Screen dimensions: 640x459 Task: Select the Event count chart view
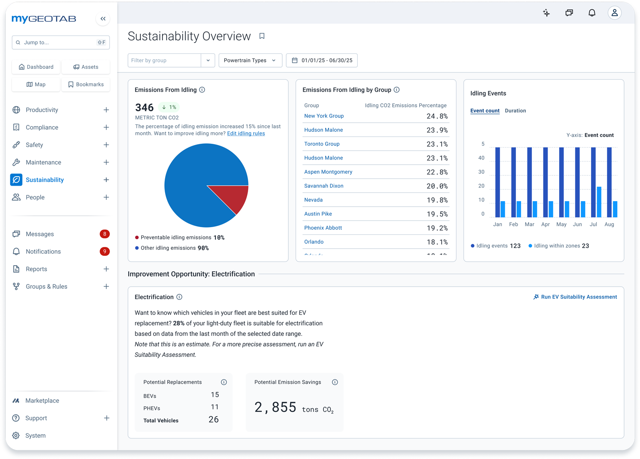click(485, 111)
